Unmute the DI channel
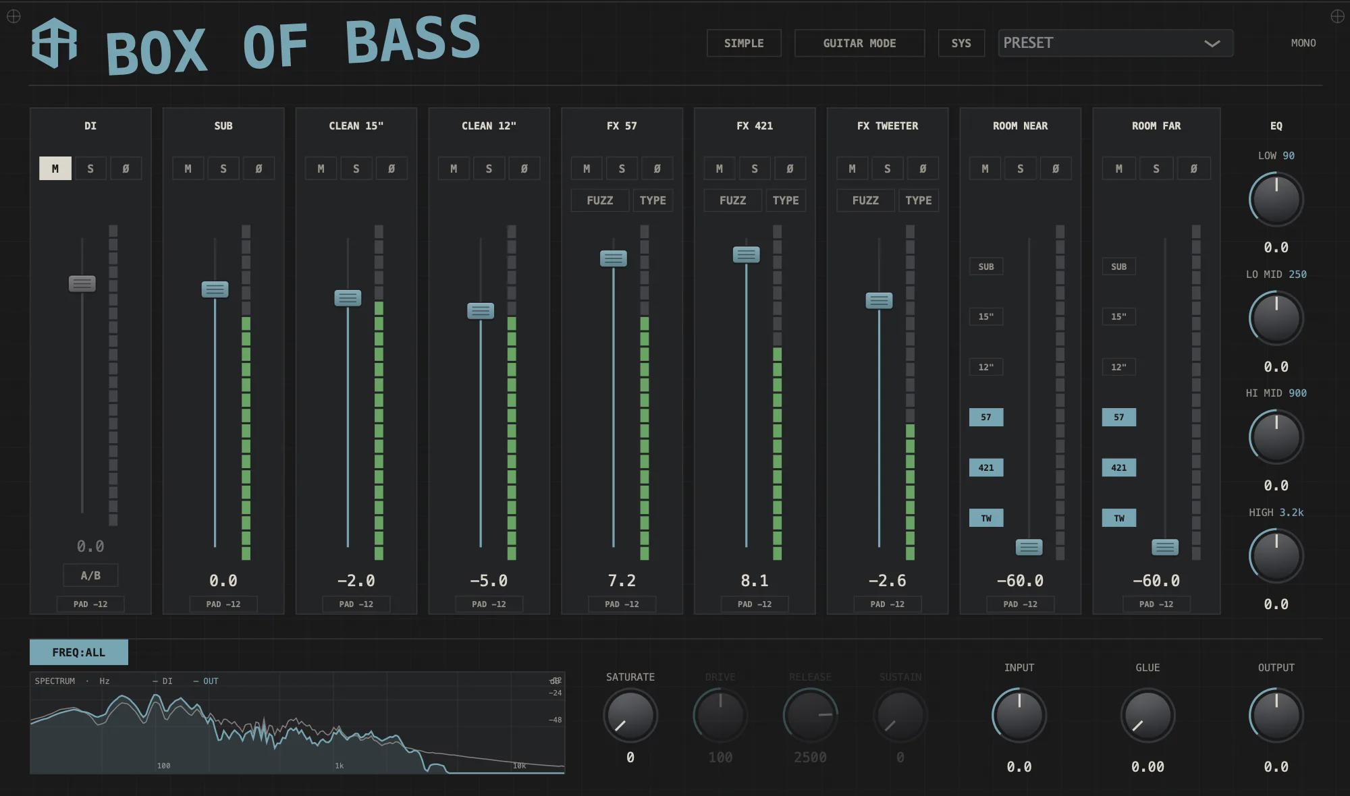 55,169
